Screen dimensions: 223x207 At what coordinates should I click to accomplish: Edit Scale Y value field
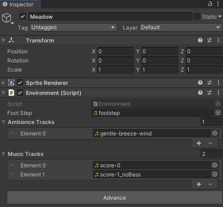[160, 69]
